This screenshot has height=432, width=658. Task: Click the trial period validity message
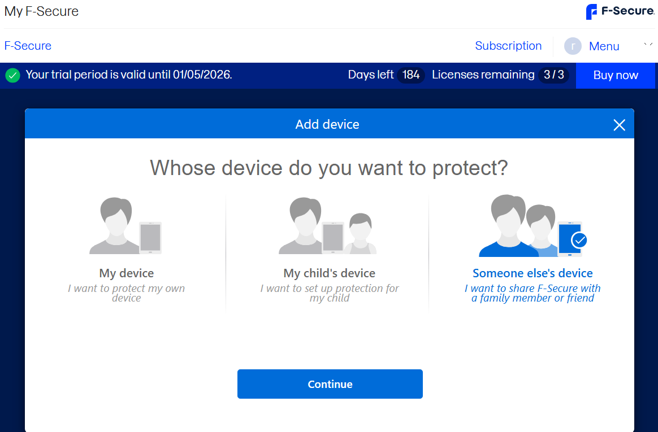[x=129, y=75]
